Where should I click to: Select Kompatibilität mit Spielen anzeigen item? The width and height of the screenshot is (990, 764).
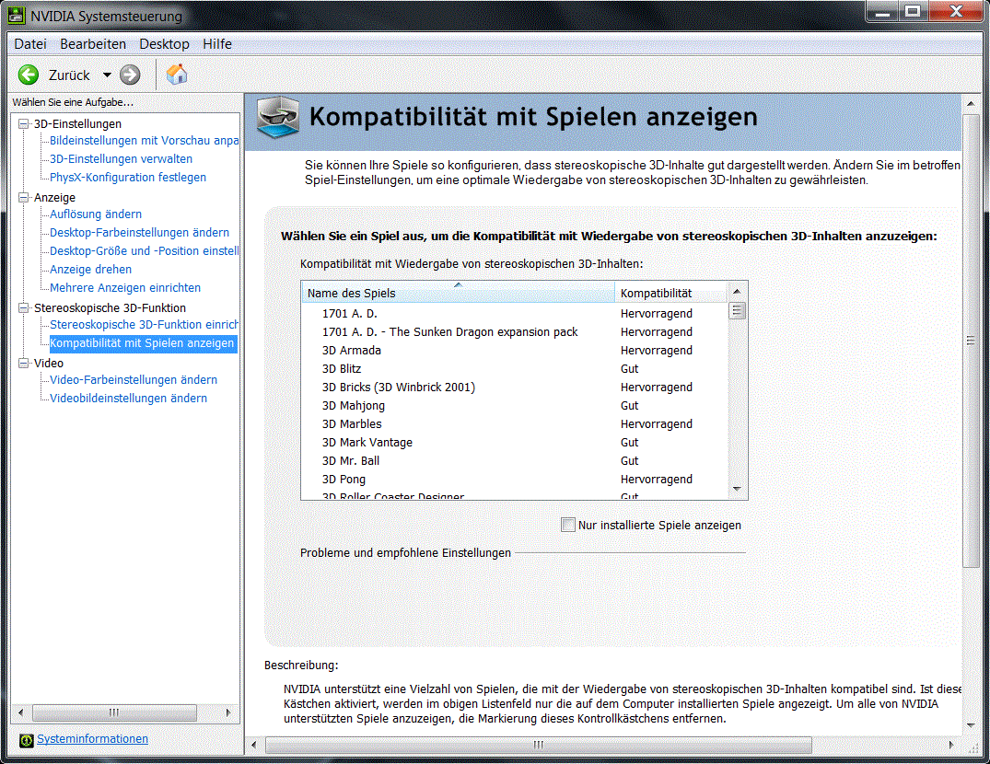tap(142, 343)
